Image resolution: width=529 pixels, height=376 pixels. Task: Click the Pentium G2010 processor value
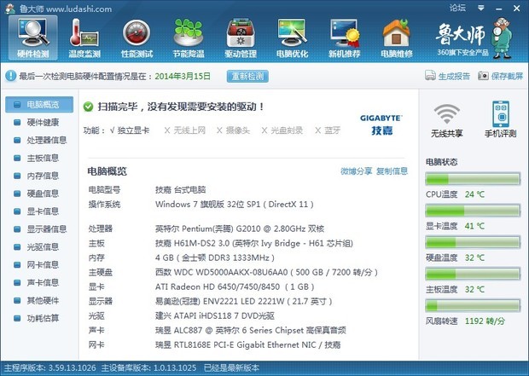coord(240,229)
